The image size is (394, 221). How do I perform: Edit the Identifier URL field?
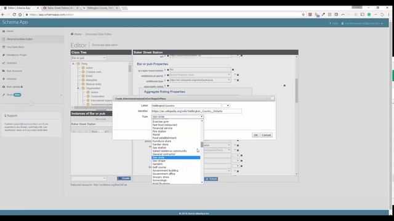coord(196,111)
